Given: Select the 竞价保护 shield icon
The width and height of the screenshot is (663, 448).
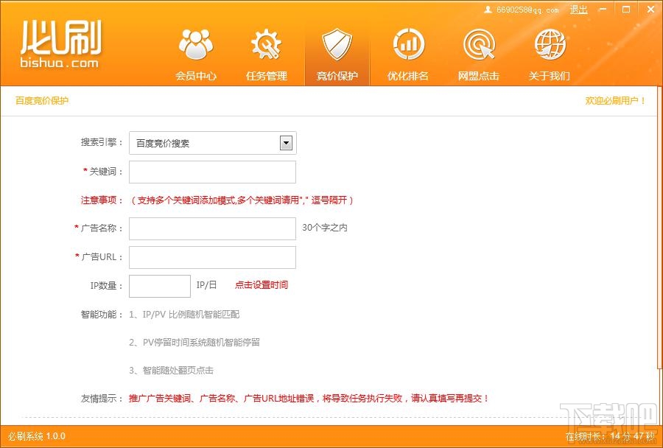Looking at the screenshot, I should click(337, 44).
